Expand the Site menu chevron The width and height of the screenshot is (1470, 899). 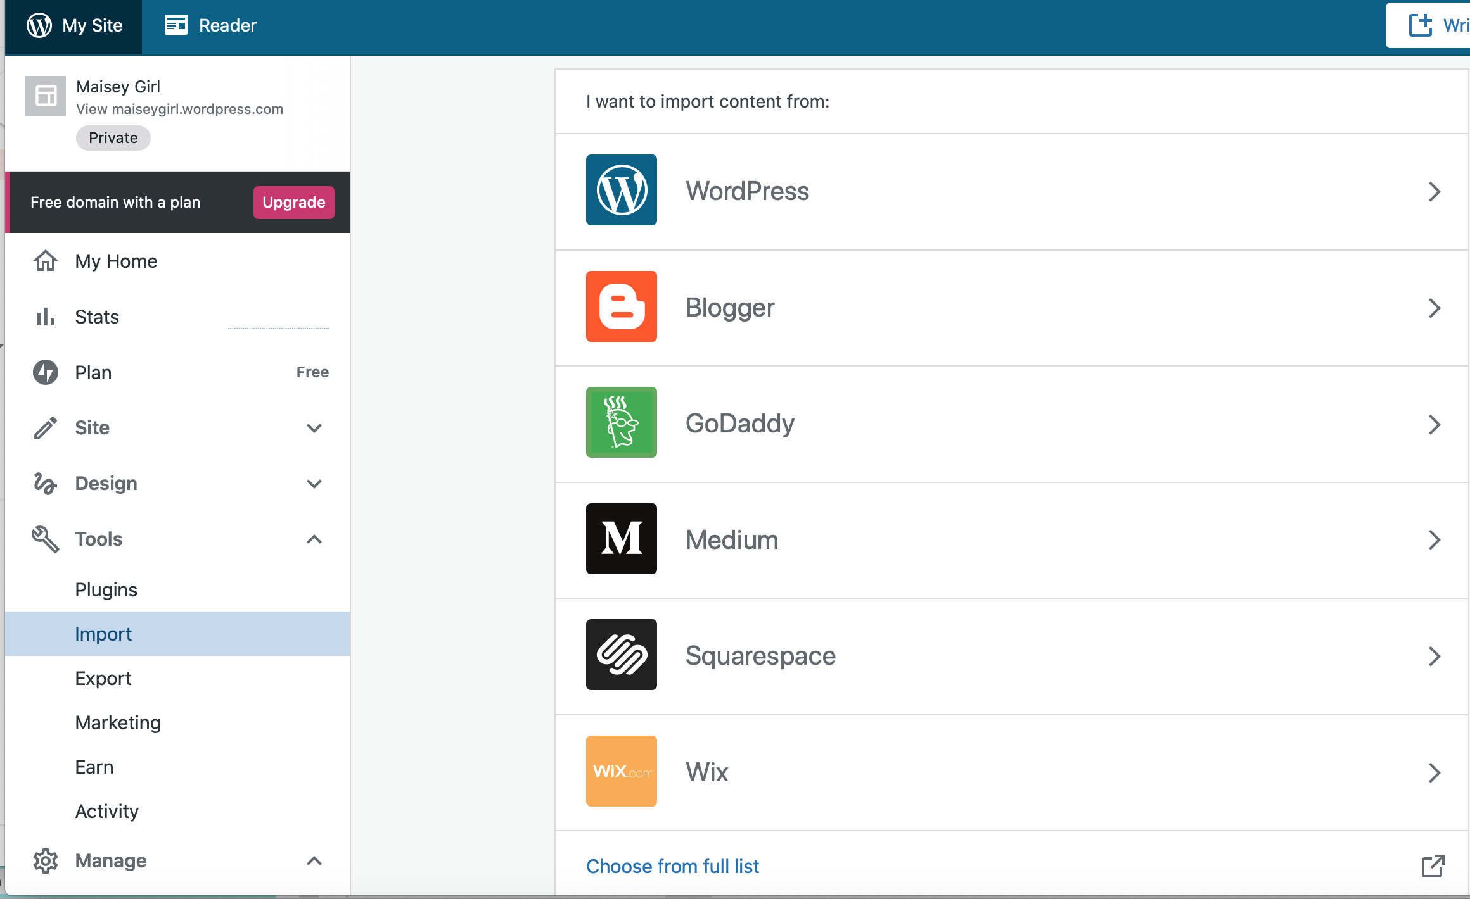(x=314, y=428)
